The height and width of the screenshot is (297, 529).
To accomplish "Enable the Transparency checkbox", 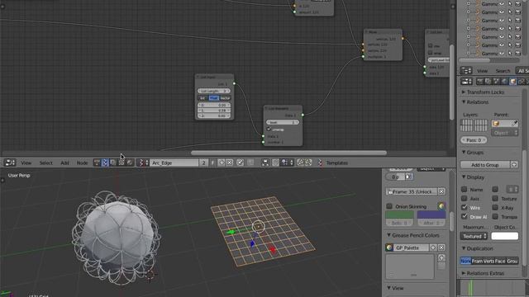I will pos(495,216).
